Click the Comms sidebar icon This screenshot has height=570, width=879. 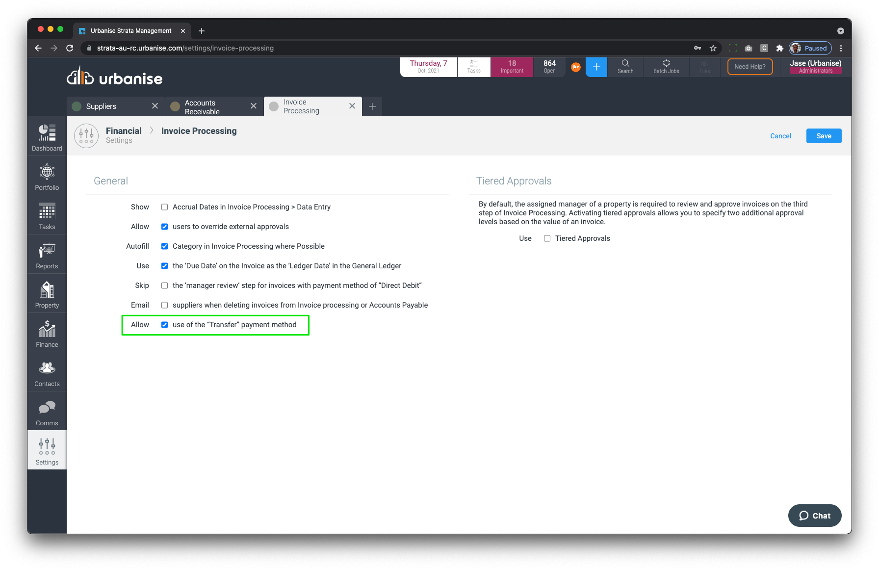pyautogui.click(x=47, y=412)
